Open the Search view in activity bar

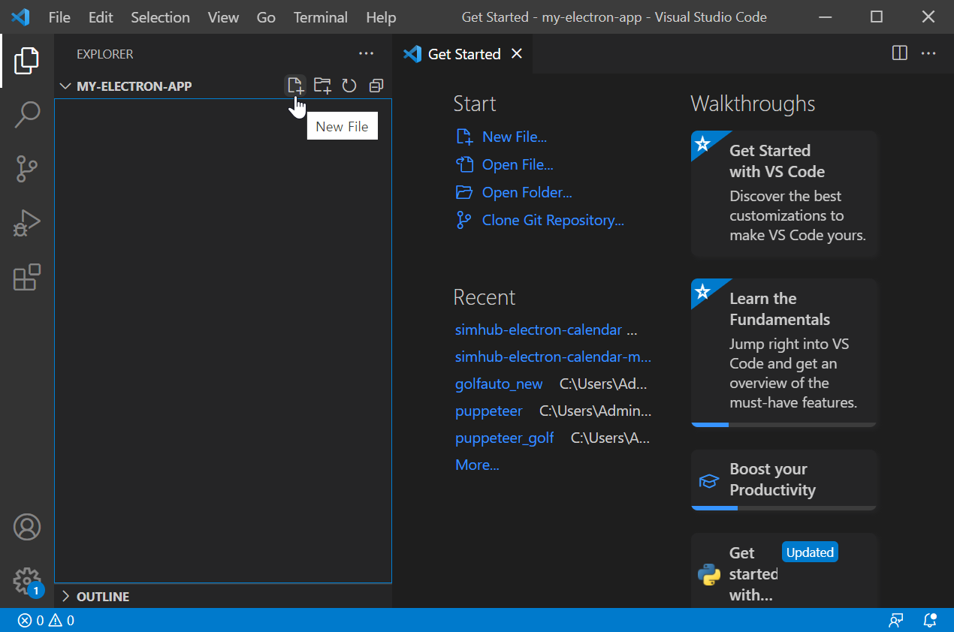(26, 115)
